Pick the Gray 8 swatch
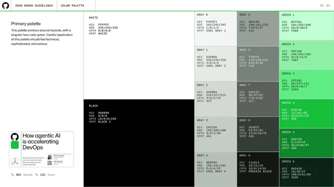Screen dimensions: 334x187 click(x=258, y=134)
